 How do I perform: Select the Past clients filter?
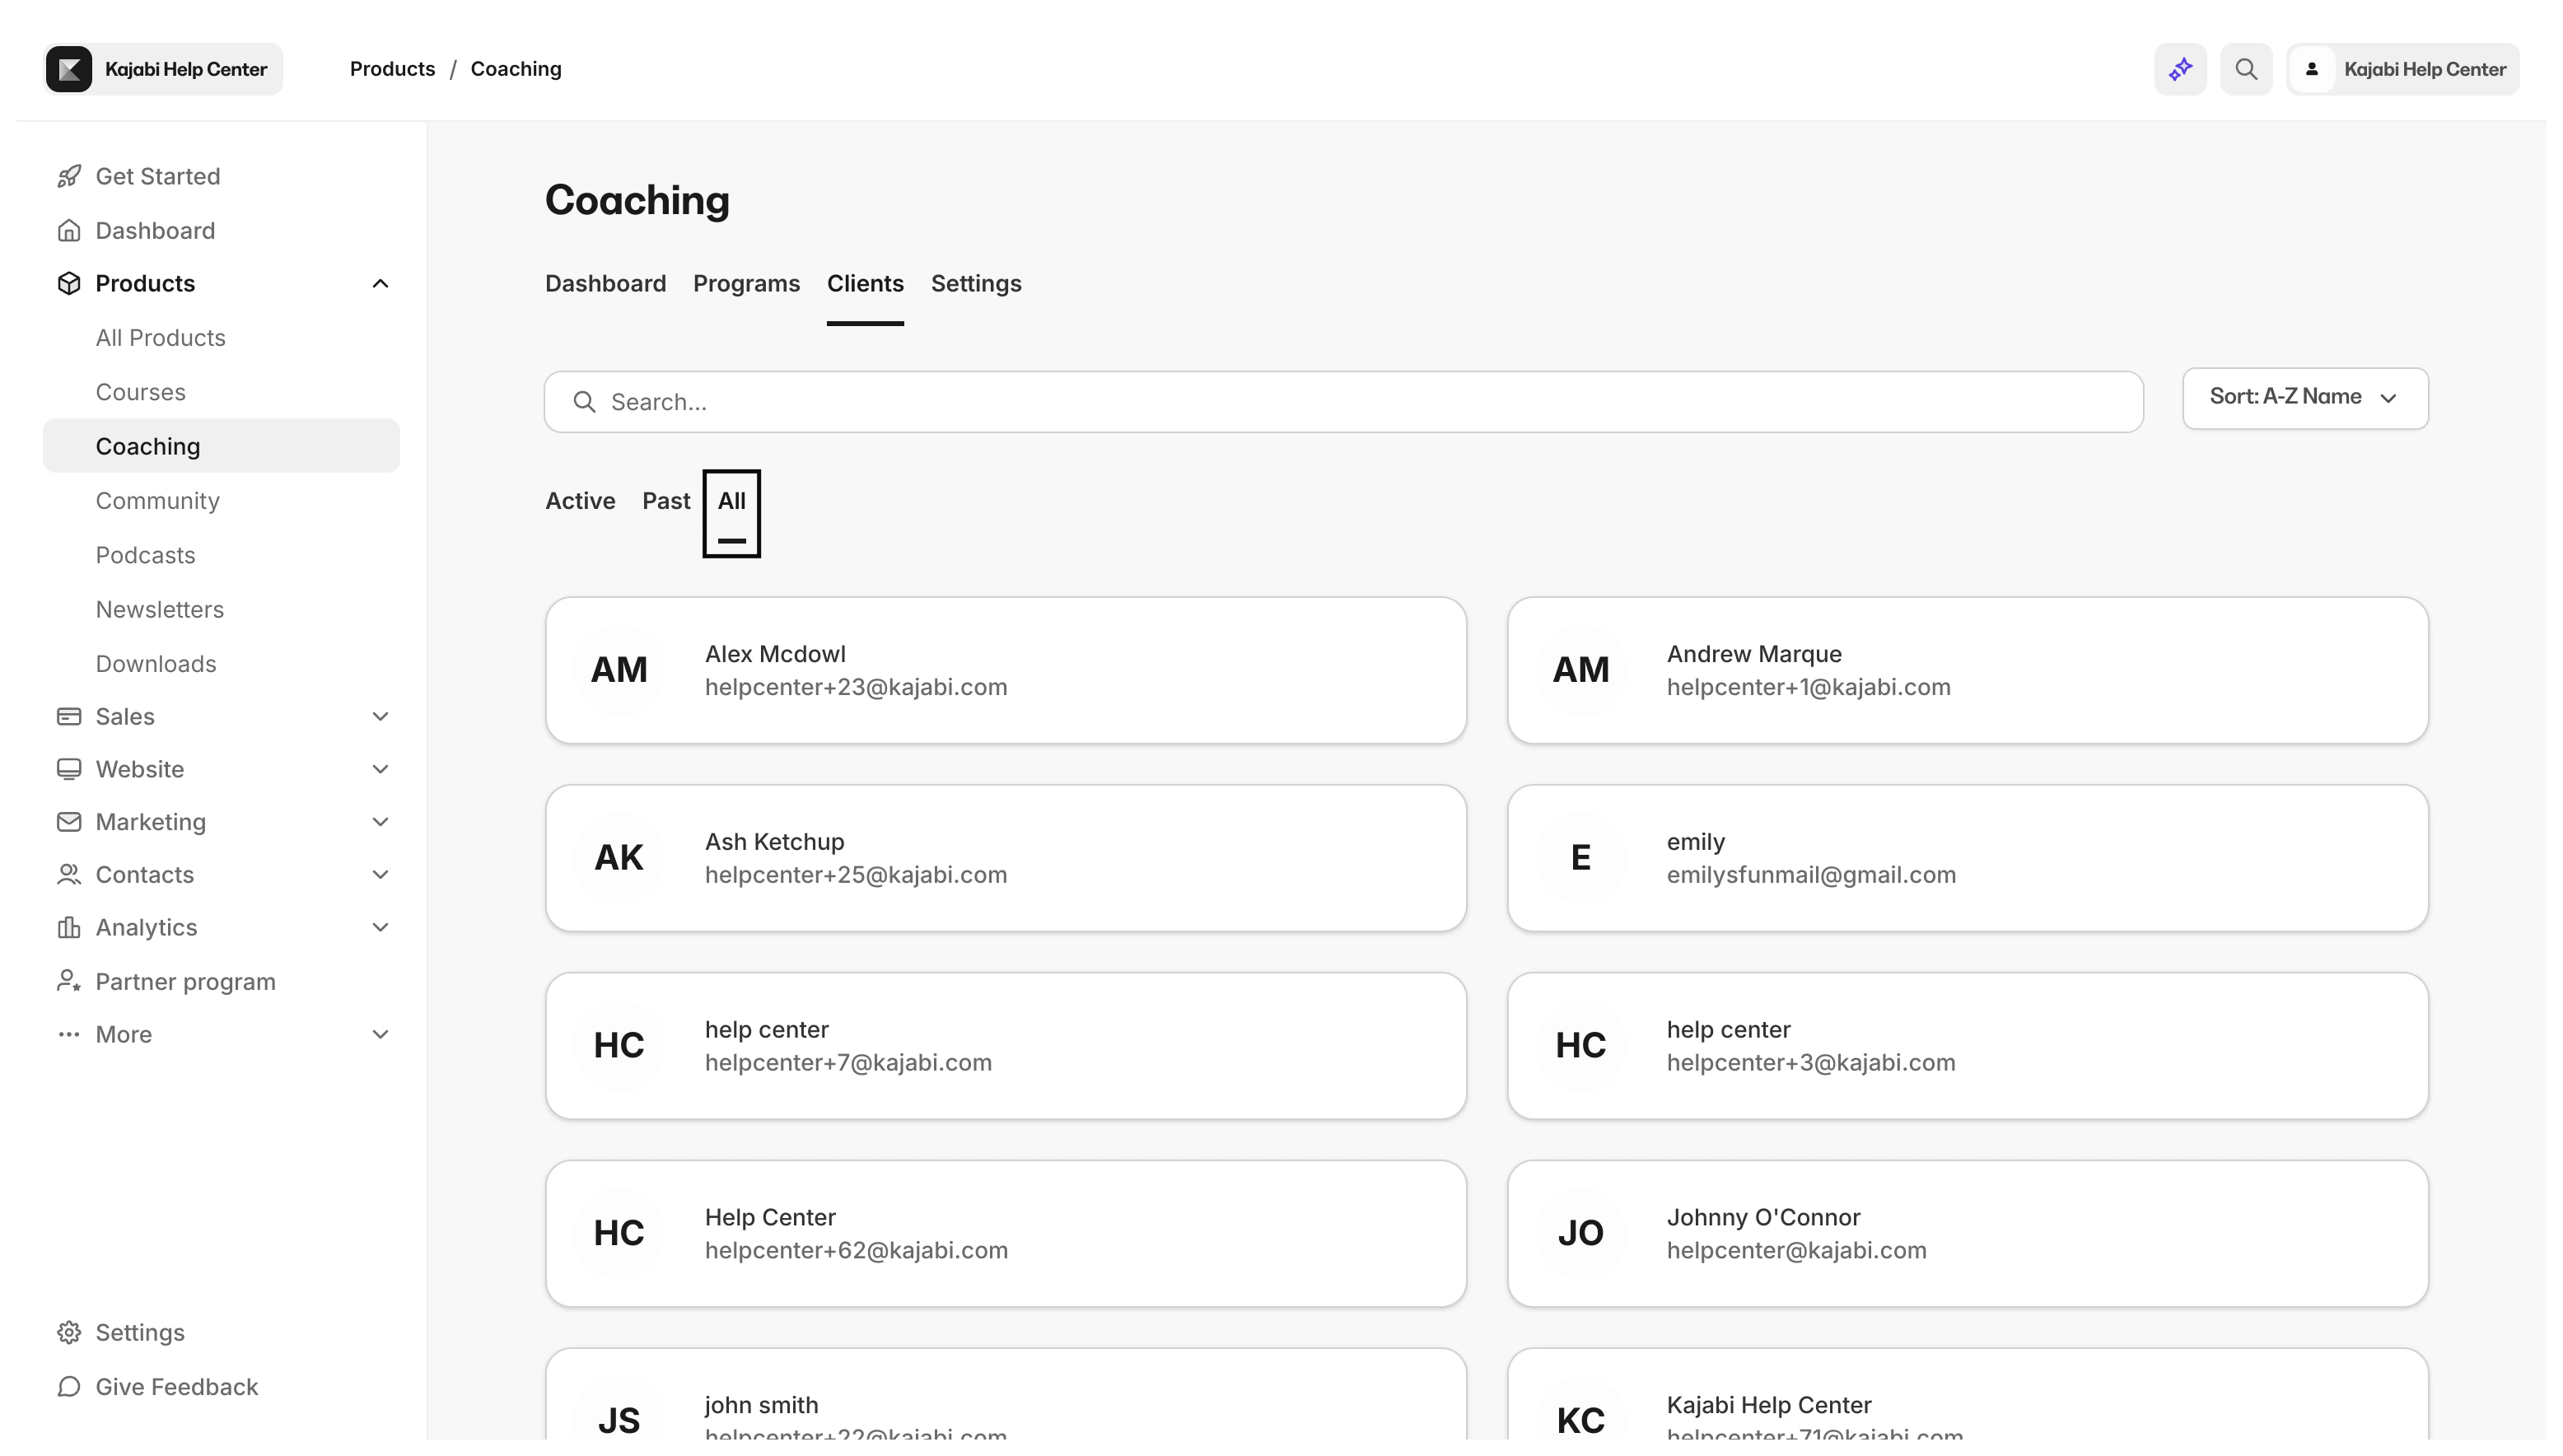pos(666,501)
